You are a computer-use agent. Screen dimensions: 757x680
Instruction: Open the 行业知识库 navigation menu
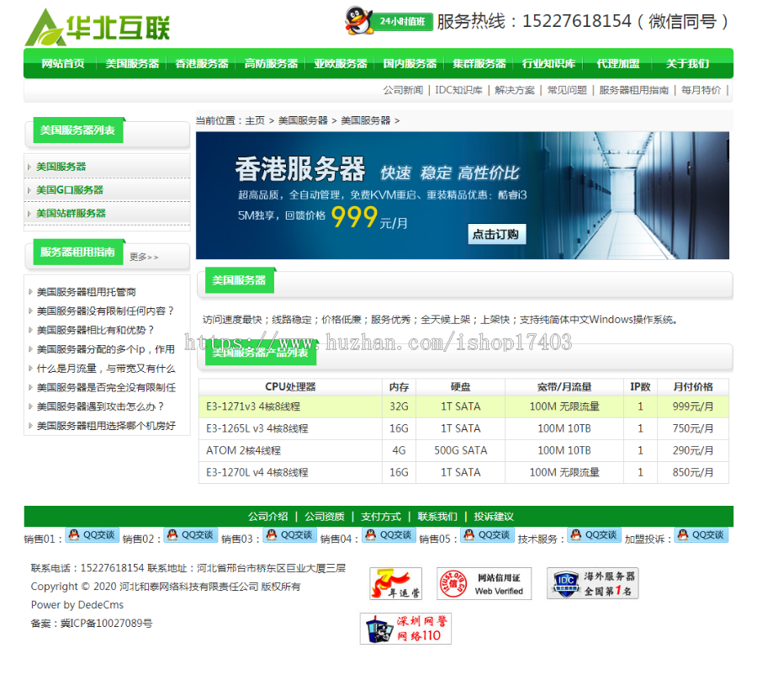point(548,63)
